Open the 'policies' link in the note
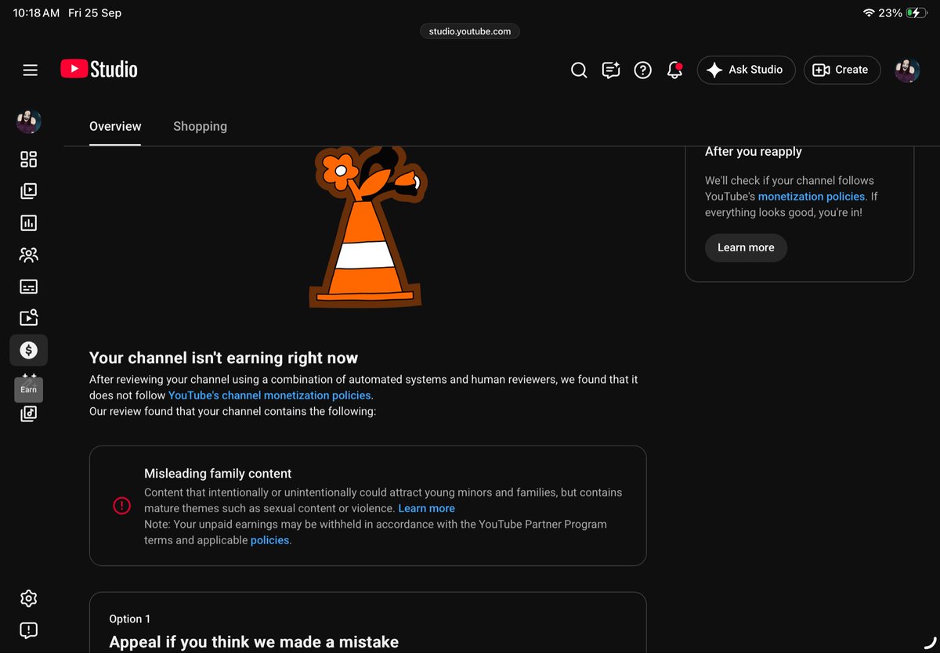The width and height of the screenshot is (940, 653). click(x=269, y=540)
